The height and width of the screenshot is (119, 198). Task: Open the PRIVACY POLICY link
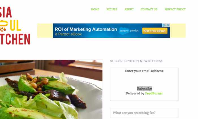point(175,9)
